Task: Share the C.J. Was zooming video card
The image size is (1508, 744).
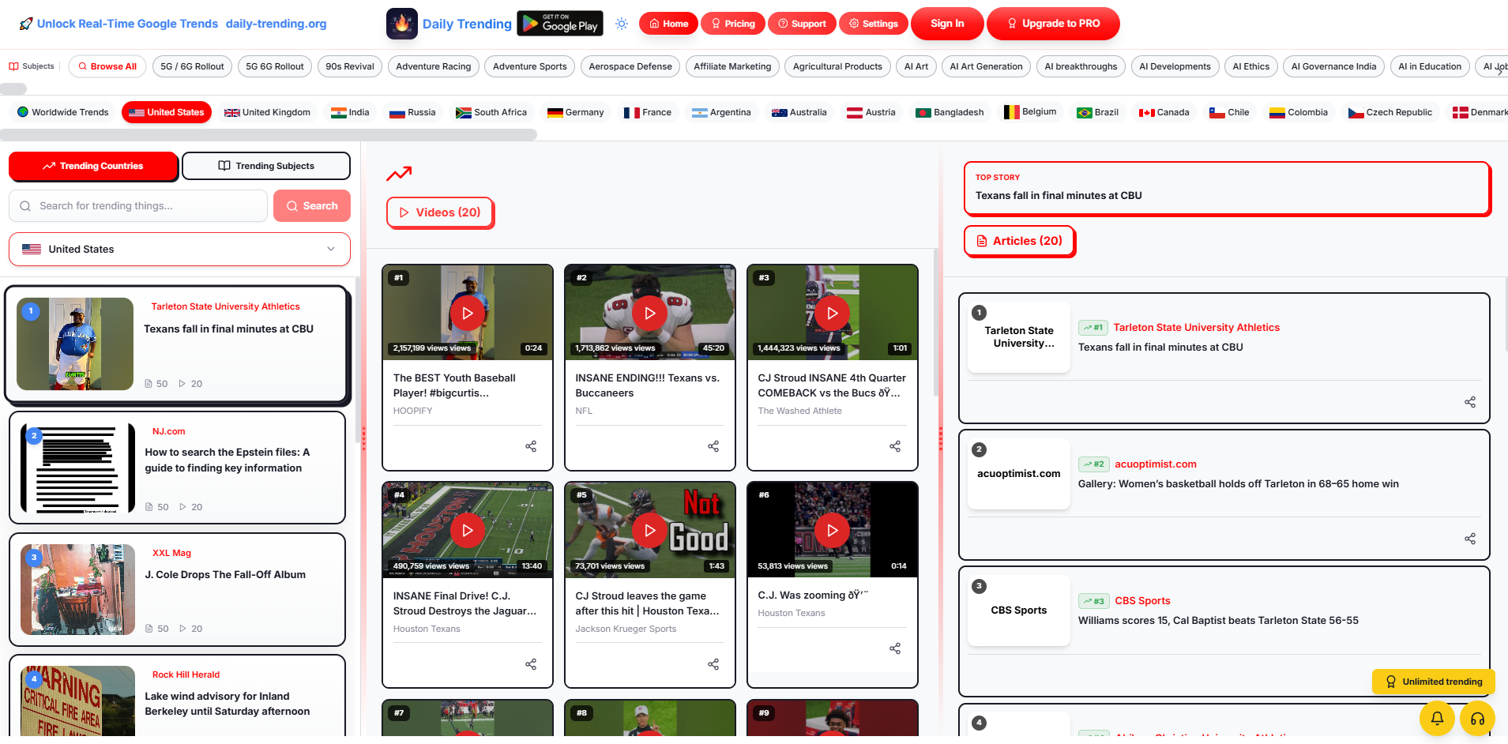Action: click(895, 648)
